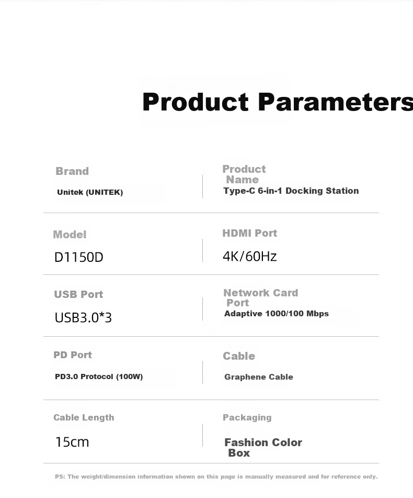Select the Model label
Viewport: 413px width, 498px height.
70,235
